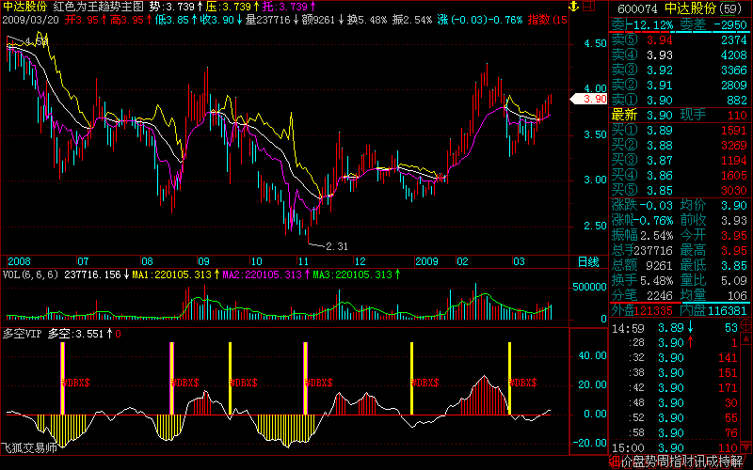Screen dimensions: 753x470
Task: Select the 解 tab at the bottom
Action: tap(737, 462)
